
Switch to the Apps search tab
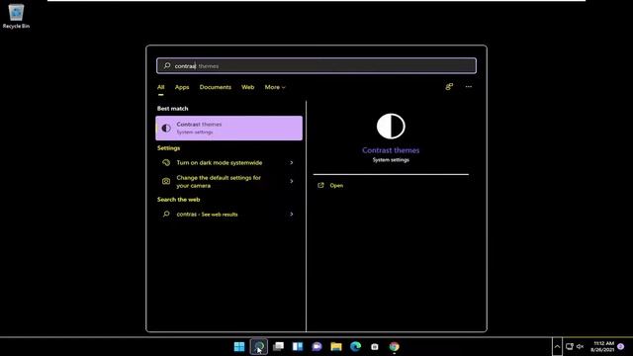pyautogui.click(x=182, y=87)
